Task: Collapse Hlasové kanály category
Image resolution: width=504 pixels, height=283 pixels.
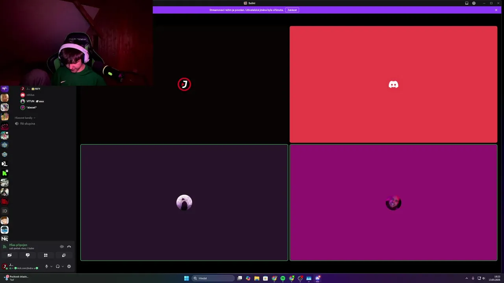Action: [x=25, y=118]
